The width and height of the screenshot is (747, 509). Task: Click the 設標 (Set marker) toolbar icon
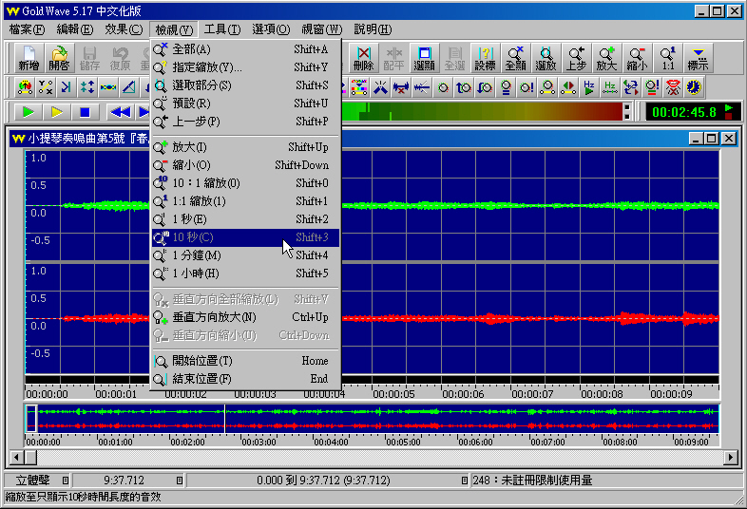[485, 58]
